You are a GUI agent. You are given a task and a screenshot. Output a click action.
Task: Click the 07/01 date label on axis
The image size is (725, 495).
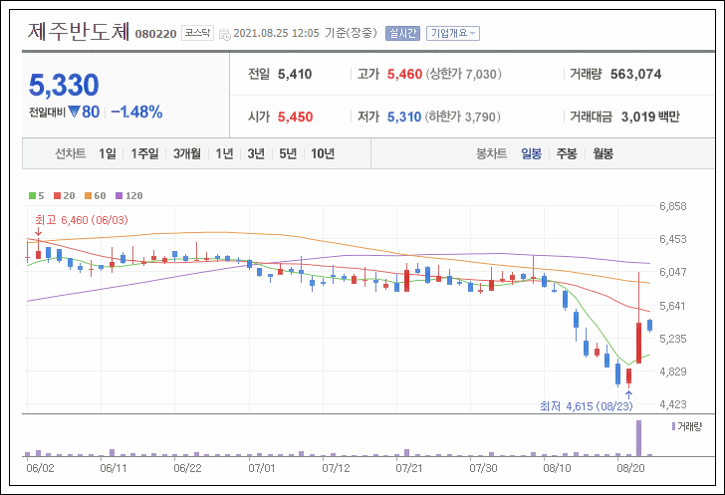(262, 468)
